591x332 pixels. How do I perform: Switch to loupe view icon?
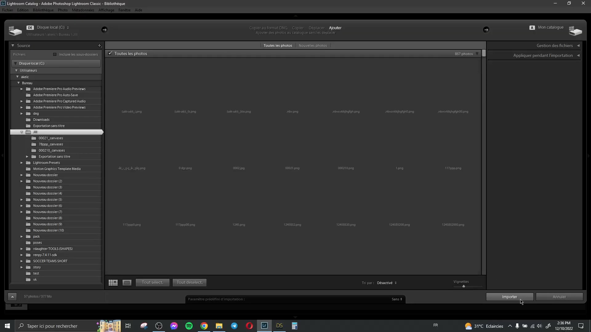click(x=127, y=283)
